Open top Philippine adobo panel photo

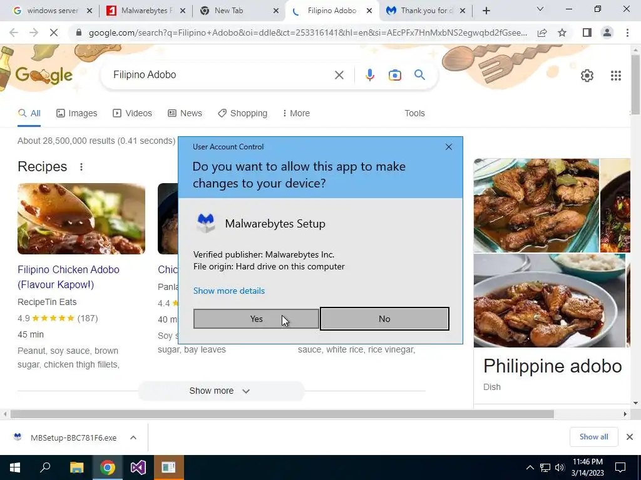pyautogui.click(x=536, y=205)
